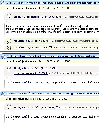Click the regulární jazyky - teorie path text

tap(72, 41)
